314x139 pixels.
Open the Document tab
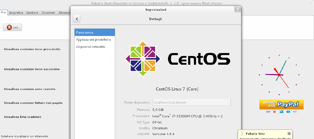[x=48, y=13]
